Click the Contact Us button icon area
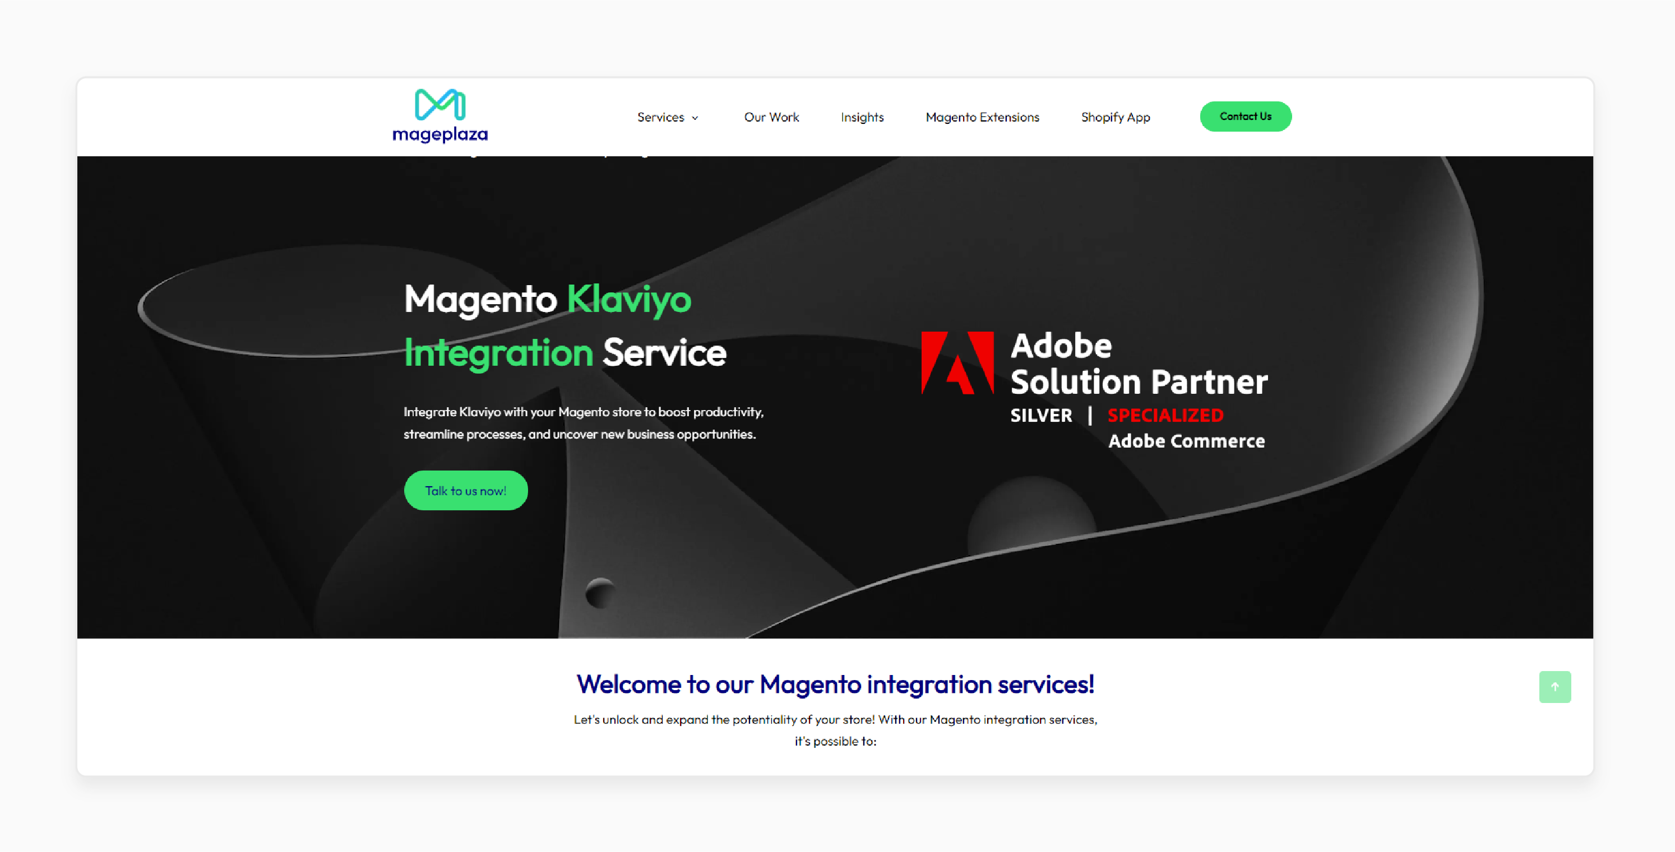 [x=1246, y=117]
